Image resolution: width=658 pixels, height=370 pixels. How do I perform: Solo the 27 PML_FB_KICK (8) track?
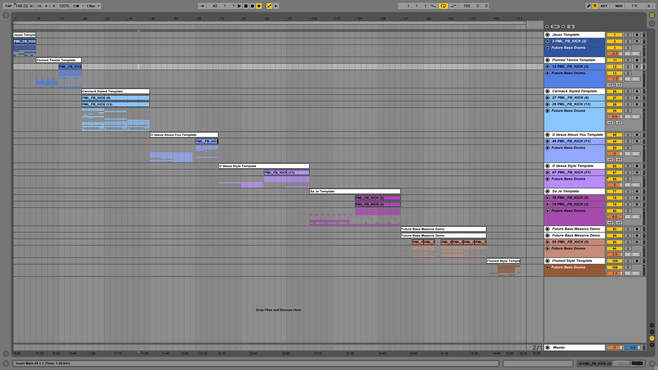point(628,98)
